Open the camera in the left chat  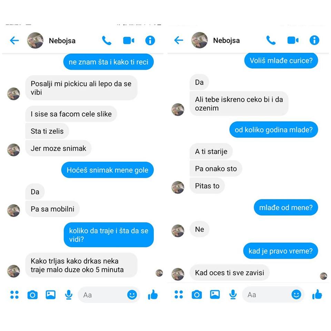[x=32, y=295]
